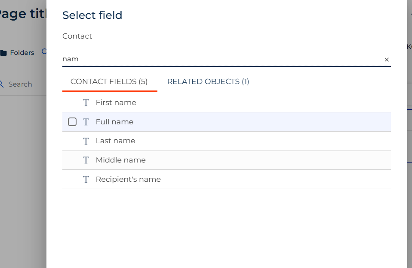412x268 pixels.
Task: Tick the Full name checkbox
Action: click(x=72, y=122)
